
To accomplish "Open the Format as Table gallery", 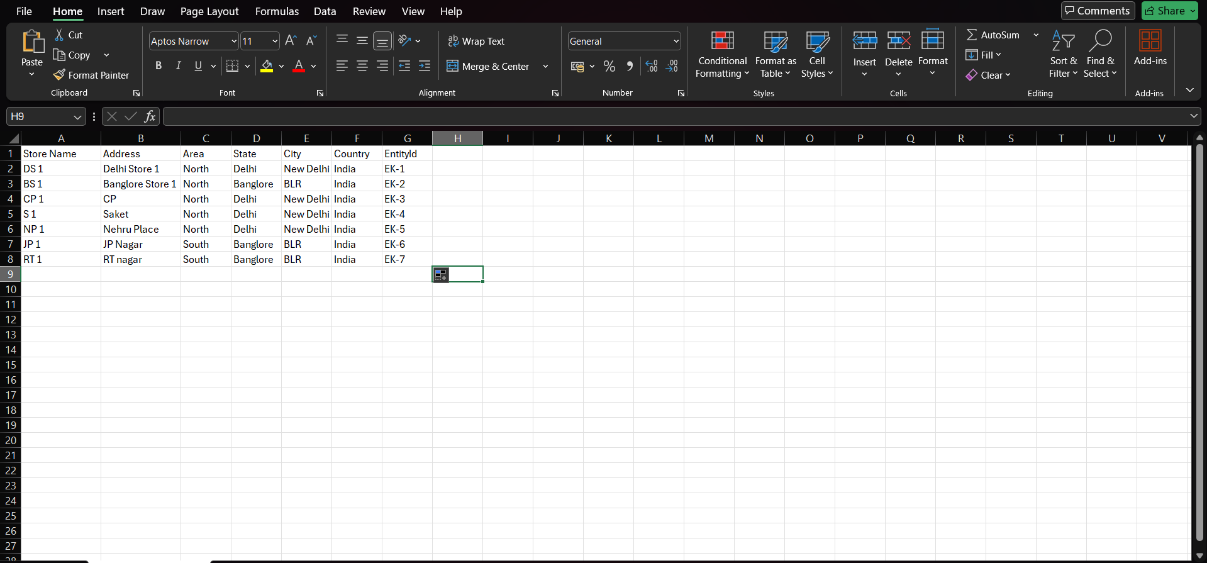I will pyautogui.click(x=775, y=55).
